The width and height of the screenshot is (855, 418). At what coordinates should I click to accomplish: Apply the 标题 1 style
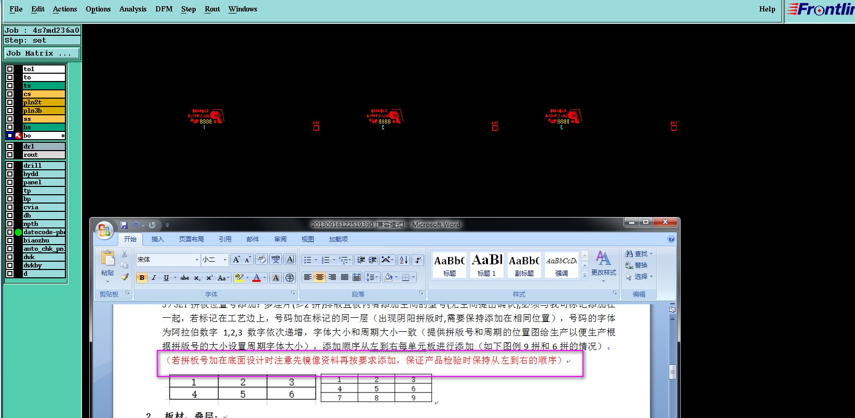pos(486,265)
